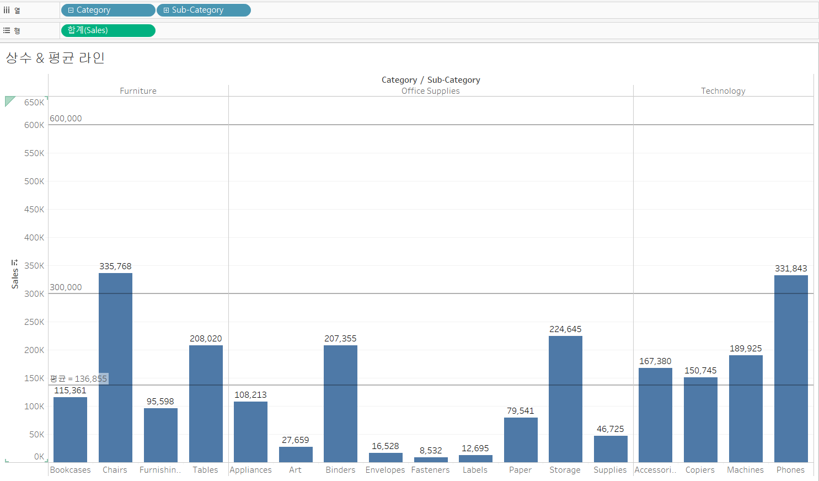Screen dimensions: 819x481
Task: Click the 224,645 data label
Action: [x=565, y=329]
